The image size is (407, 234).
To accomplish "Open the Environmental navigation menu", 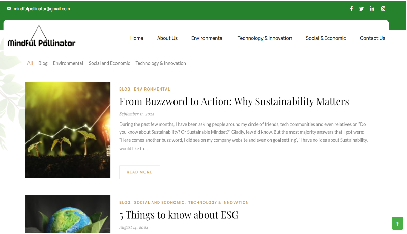I will tap(208, 38).
